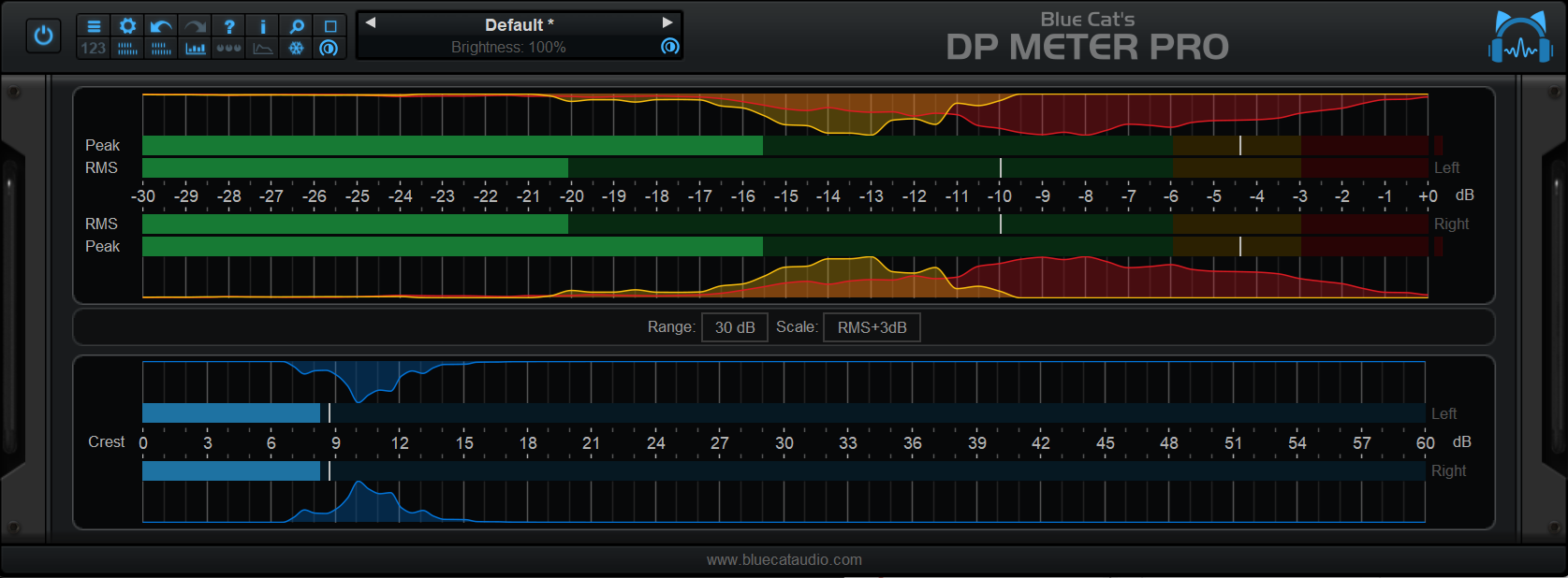Click the '60' mark on crest scale
This screenshot has height=578, width=1568.
1426,442
